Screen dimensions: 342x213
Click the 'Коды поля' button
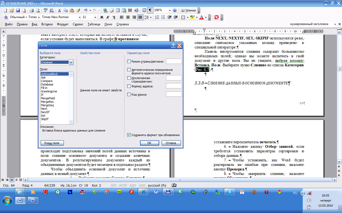[52, 143]
